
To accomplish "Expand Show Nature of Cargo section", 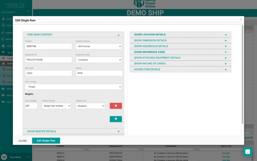I will pos(181,63).
